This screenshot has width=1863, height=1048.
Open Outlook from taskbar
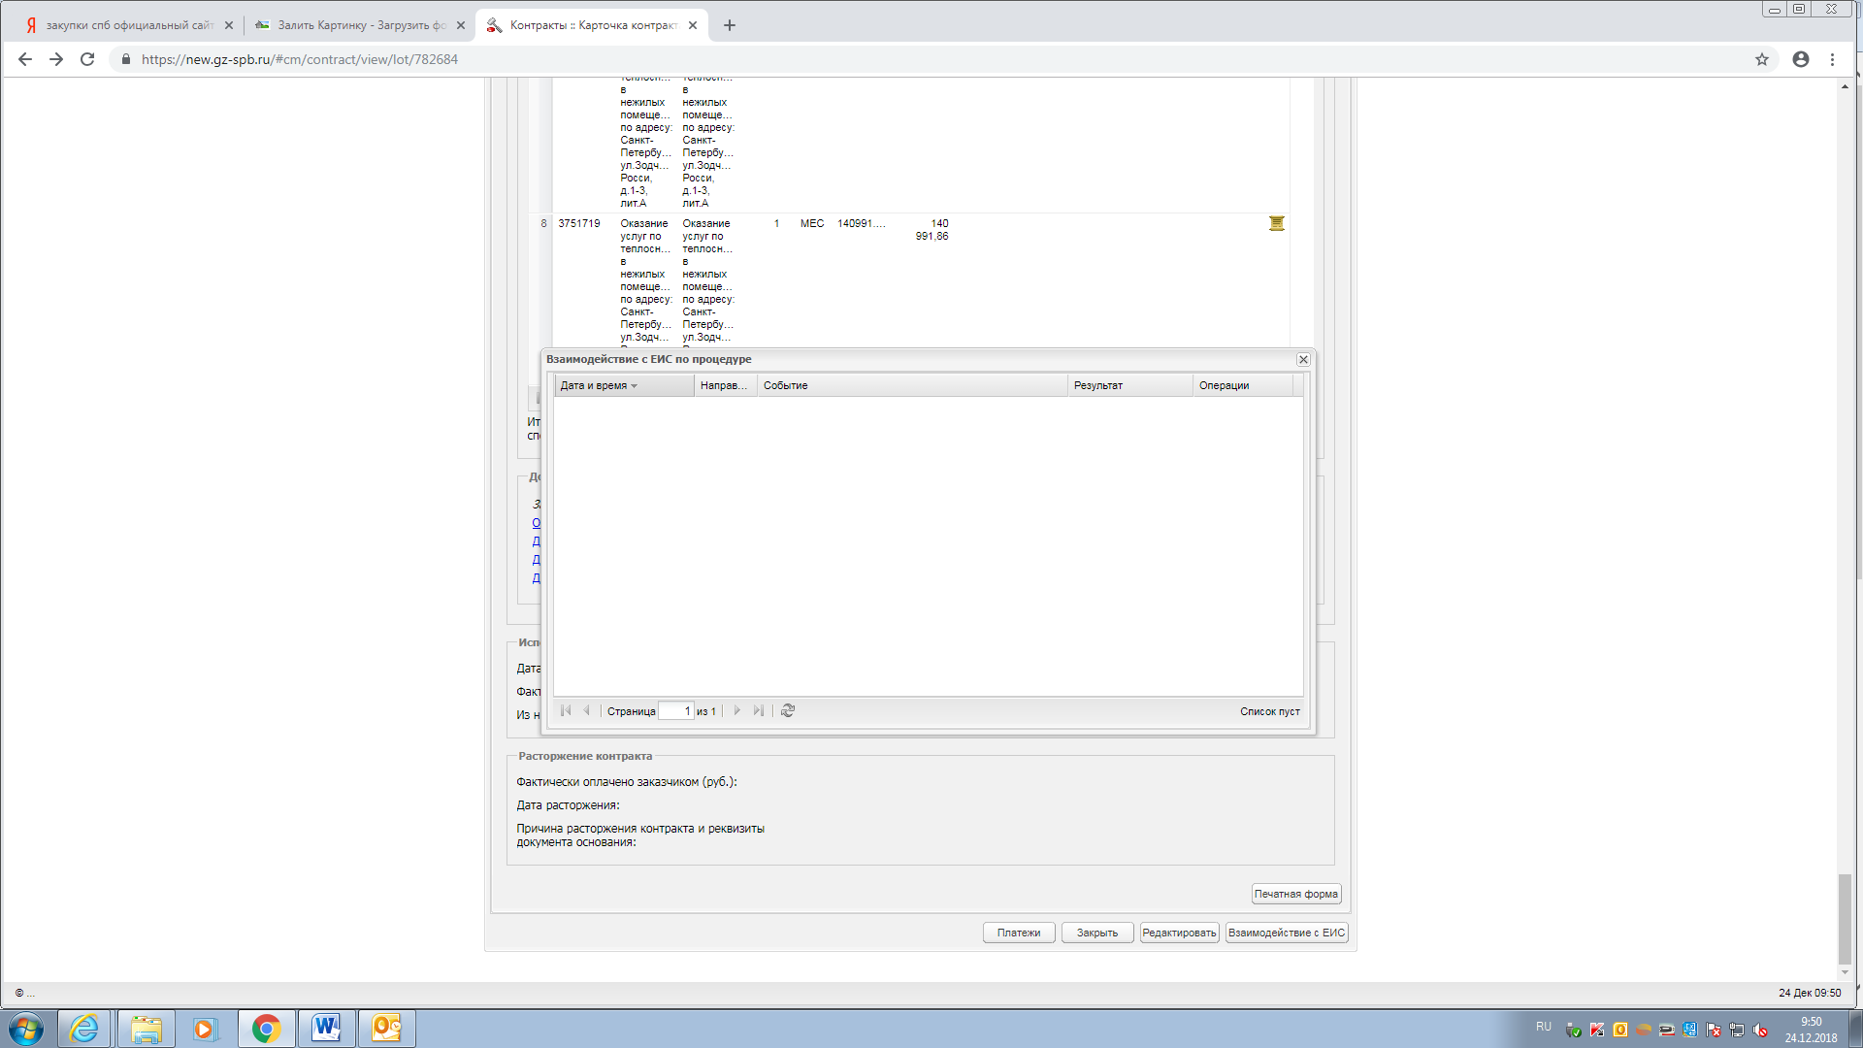(x=386, y=1029)
